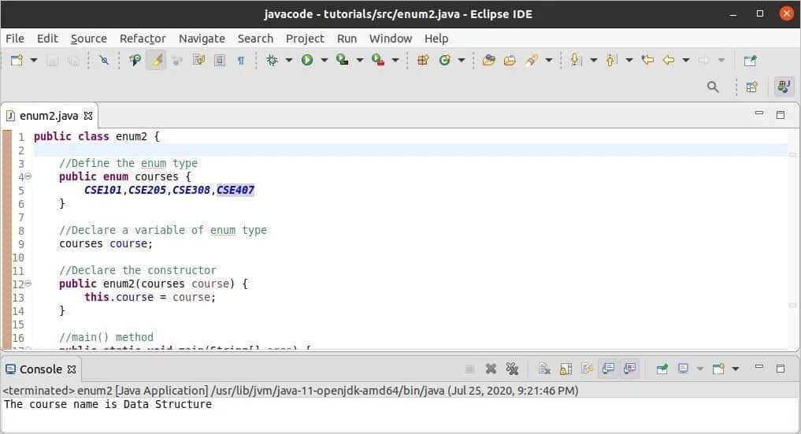Toggle Block Selection Mode icon
The width and height of the screenshot is (801, 434).
coord(220,60)
